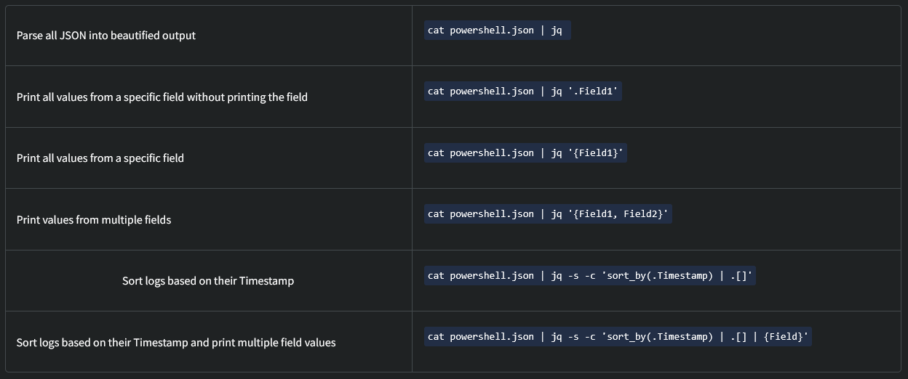
Task: Click the word 'jq' in the first row's command
Action: point(557,30)
